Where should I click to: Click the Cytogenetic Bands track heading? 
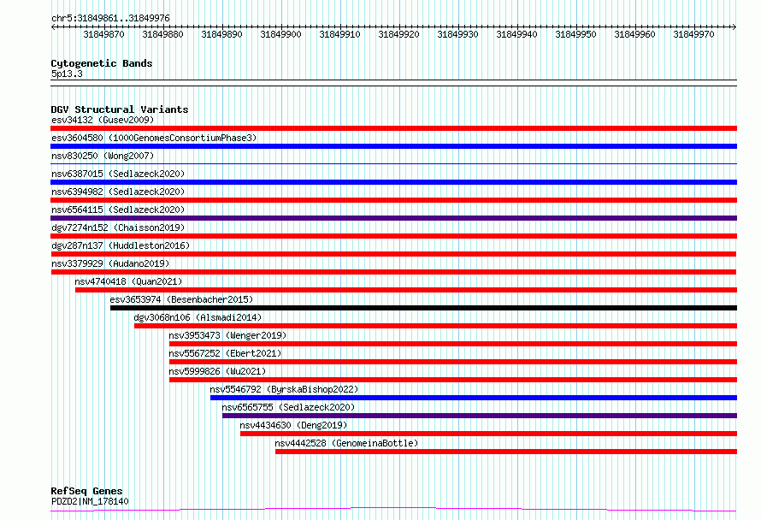click(x=102, y=63)
